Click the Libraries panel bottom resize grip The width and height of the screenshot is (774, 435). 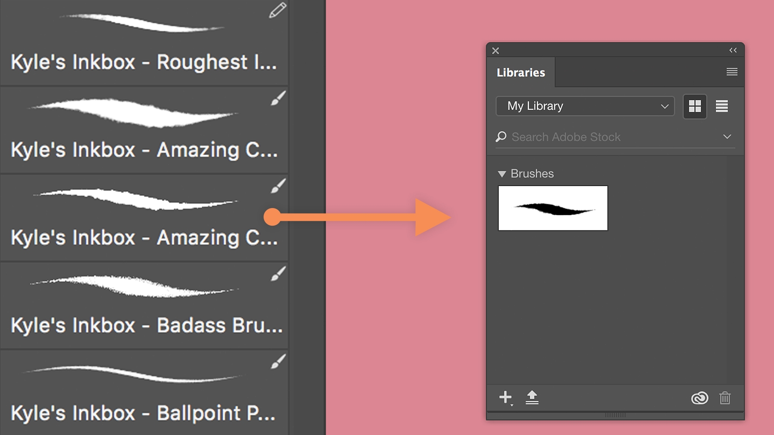[615, 415]
